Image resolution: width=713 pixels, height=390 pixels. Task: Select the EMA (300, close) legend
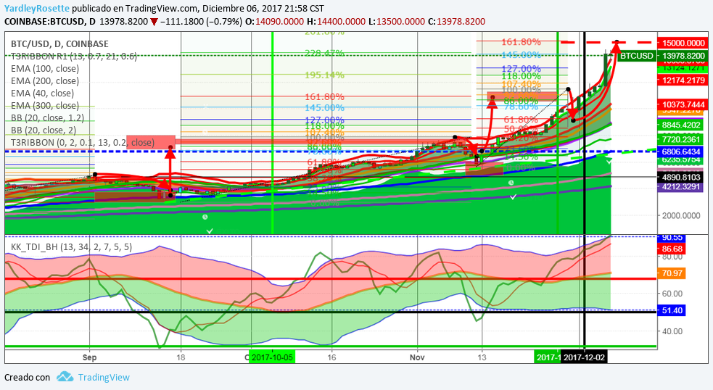point(44,105)
